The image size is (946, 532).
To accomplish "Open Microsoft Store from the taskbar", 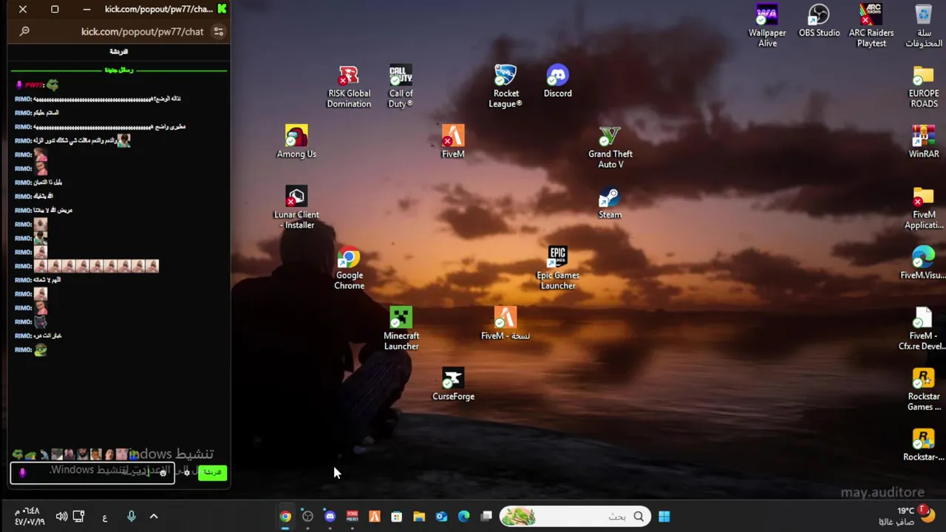I will tap(397, 516).
